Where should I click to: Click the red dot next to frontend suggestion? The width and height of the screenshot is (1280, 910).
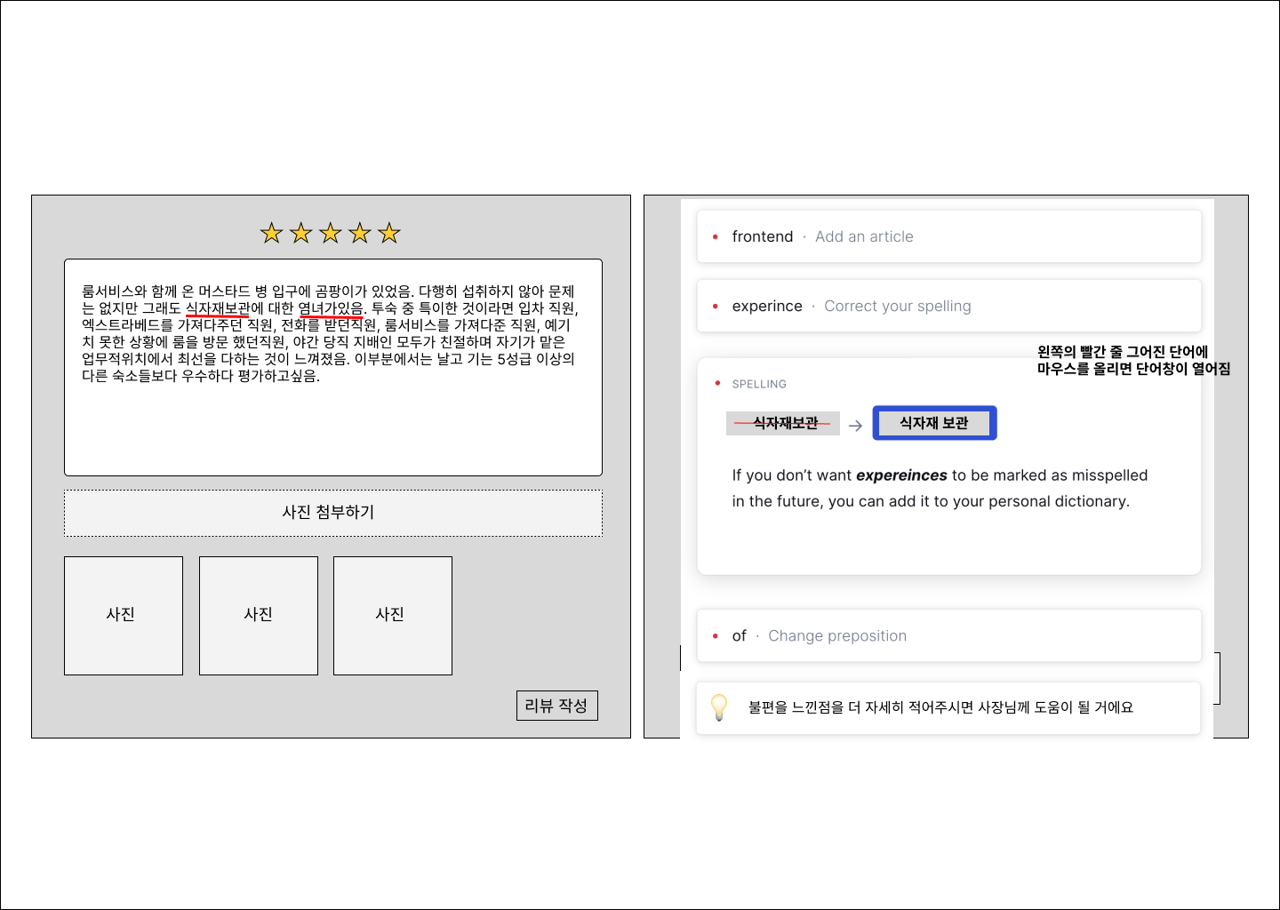coord(716,237)
